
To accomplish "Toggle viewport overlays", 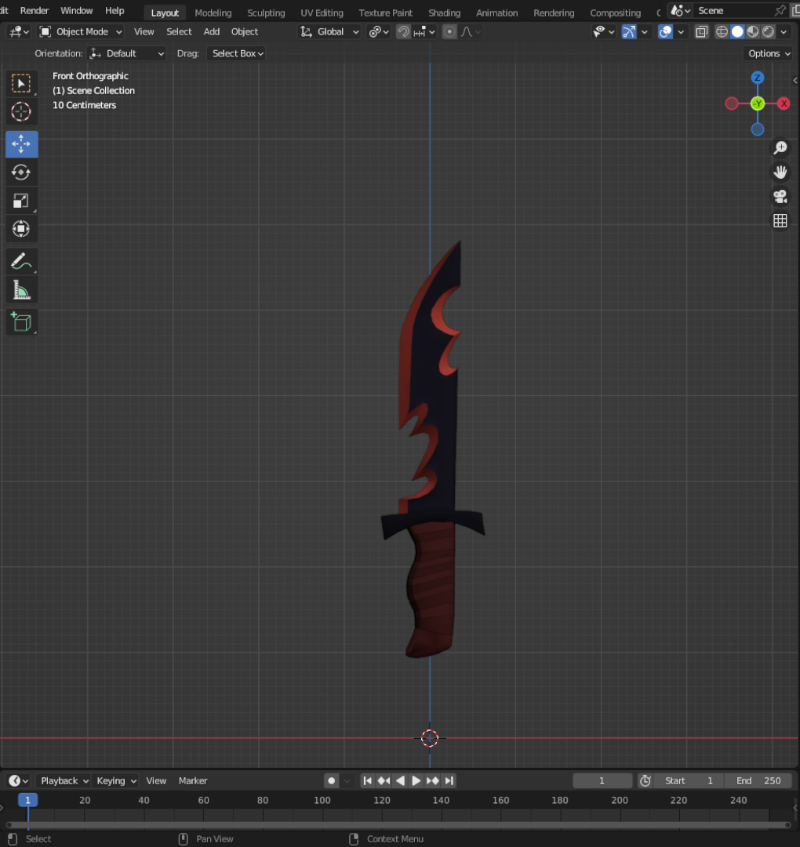I will [665, 32].
